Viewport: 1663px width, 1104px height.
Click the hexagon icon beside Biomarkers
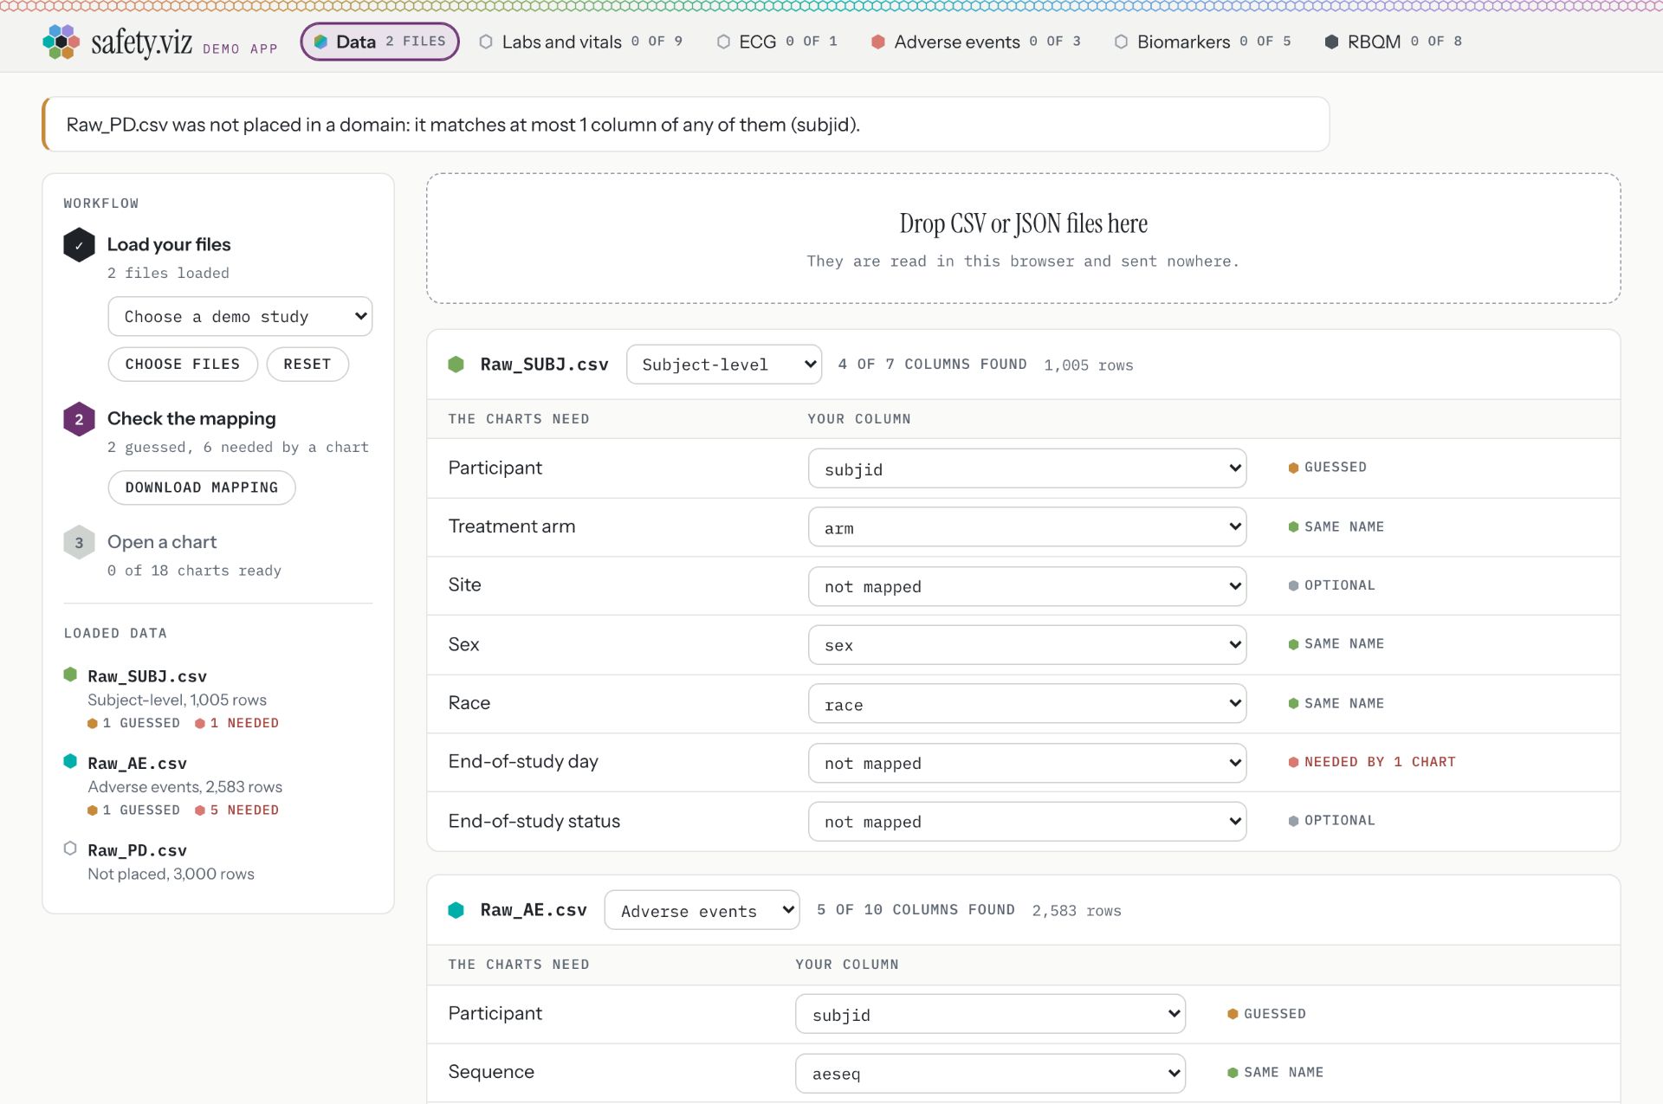pos(1121,42)
